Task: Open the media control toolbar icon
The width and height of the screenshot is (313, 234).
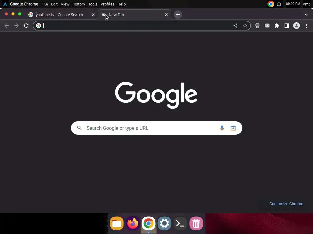Action: [267, 26]
